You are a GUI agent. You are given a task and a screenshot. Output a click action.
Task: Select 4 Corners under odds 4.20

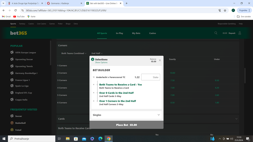click(x=217, y=88)
